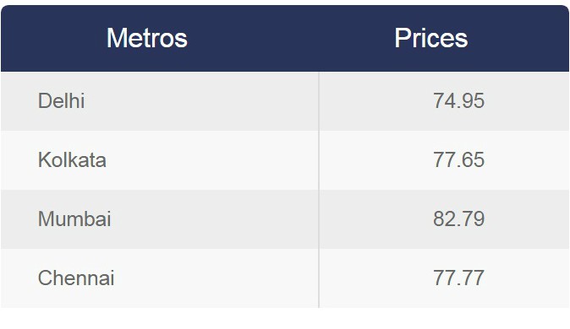
Task: Select the Mumbai city cell
Action: pos(160,219)
